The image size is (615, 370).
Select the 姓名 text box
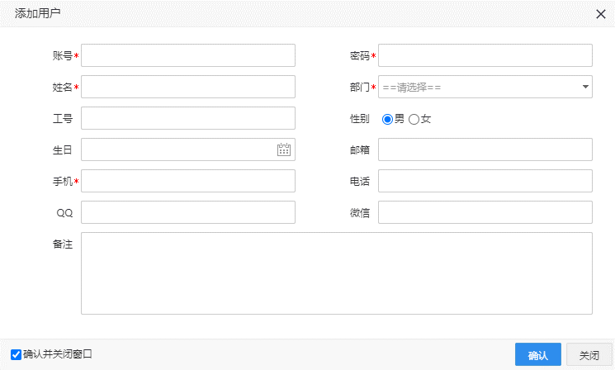click(x=188, y=87)
